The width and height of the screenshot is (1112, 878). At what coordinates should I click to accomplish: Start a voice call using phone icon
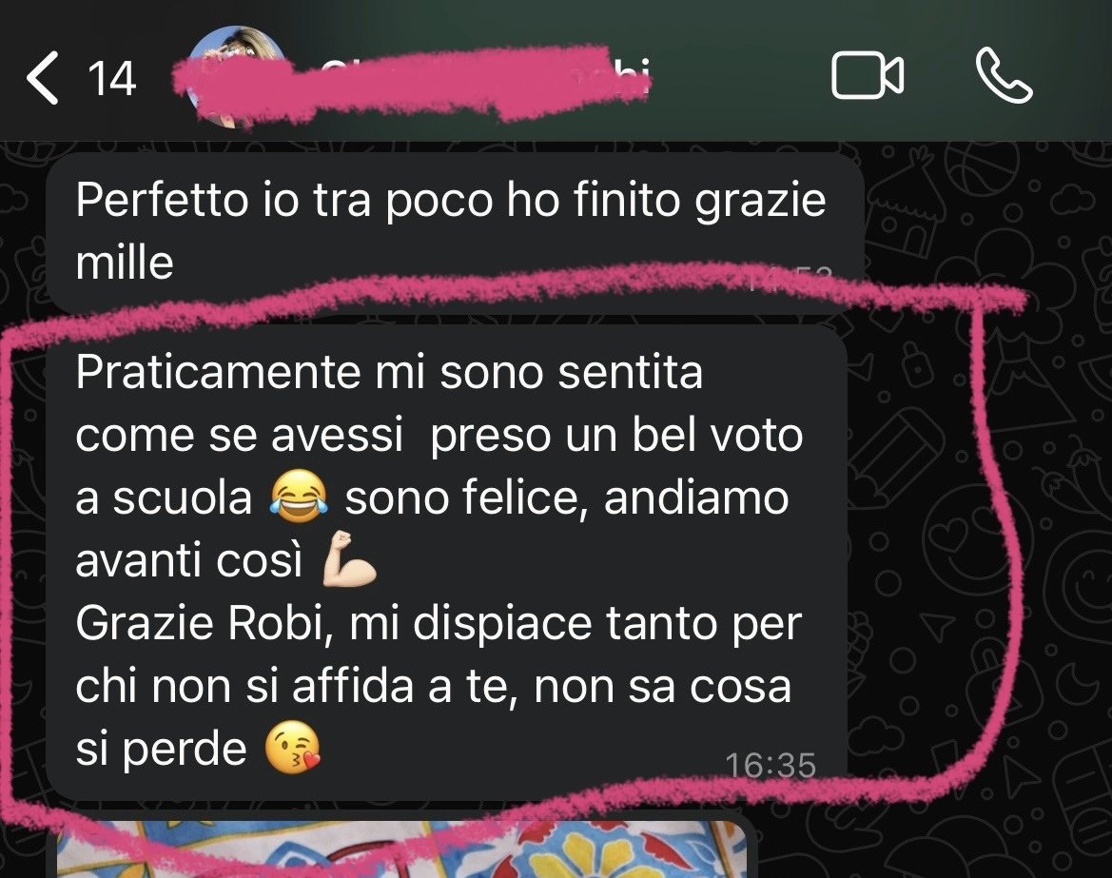tap(1004, 75)
